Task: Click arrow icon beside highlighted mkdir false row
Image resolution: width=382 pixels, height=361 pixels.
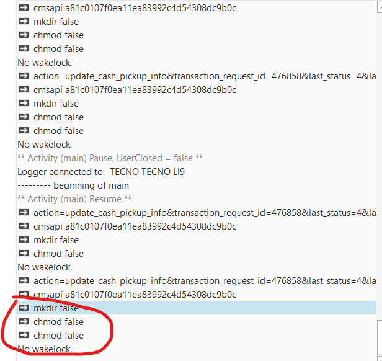Action: click(x=24, y=308)
